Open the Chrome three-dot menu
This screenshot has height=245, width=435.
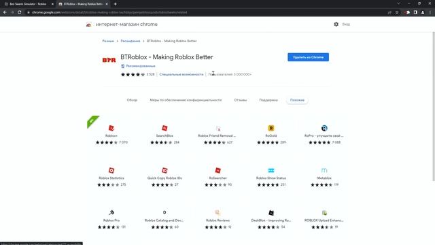(x=430, y=12)
